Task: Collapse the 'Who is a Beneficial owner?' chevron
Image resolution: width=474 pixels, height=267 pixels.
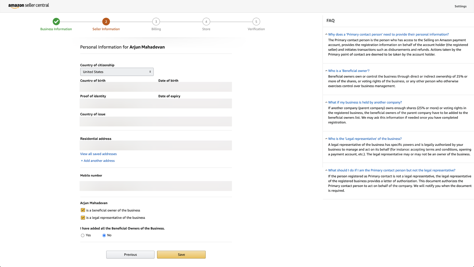Action: click(x=326, y=71)
